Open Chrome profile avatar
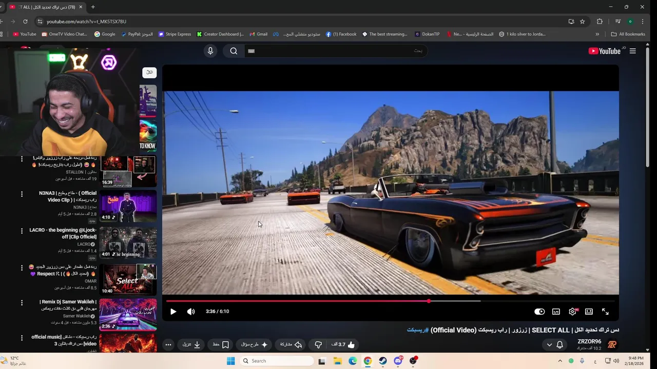Viewport: 657px width, 369px height. tap(630, 22)
